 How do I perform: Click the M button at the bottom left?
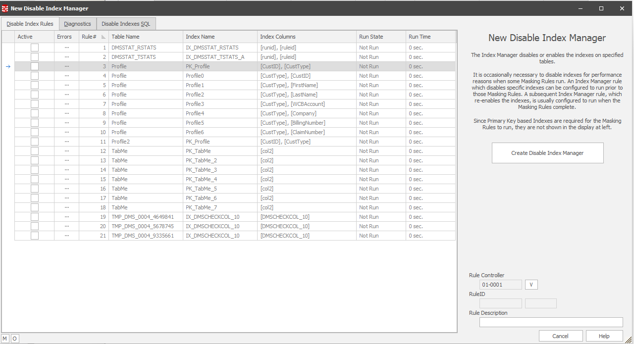(x=5, y=339)
